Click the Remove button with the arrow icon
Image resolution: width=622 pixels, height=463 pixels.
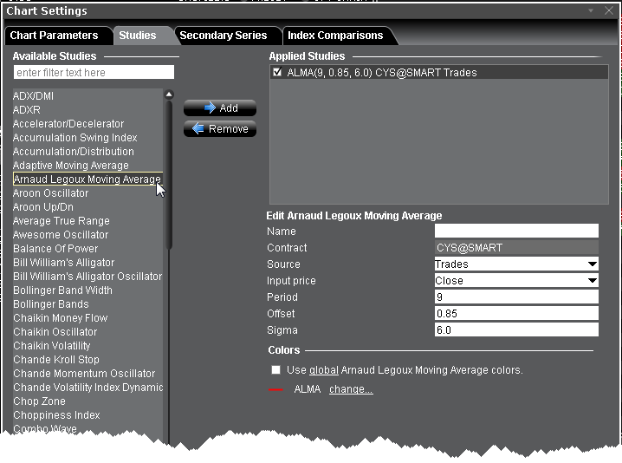(x=220, y=129)
